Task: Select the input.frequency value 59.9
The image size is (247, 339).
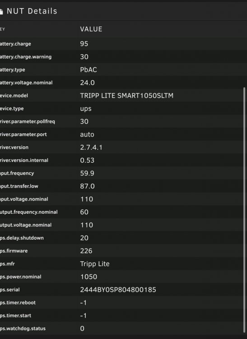Action: tap(87, 173)
